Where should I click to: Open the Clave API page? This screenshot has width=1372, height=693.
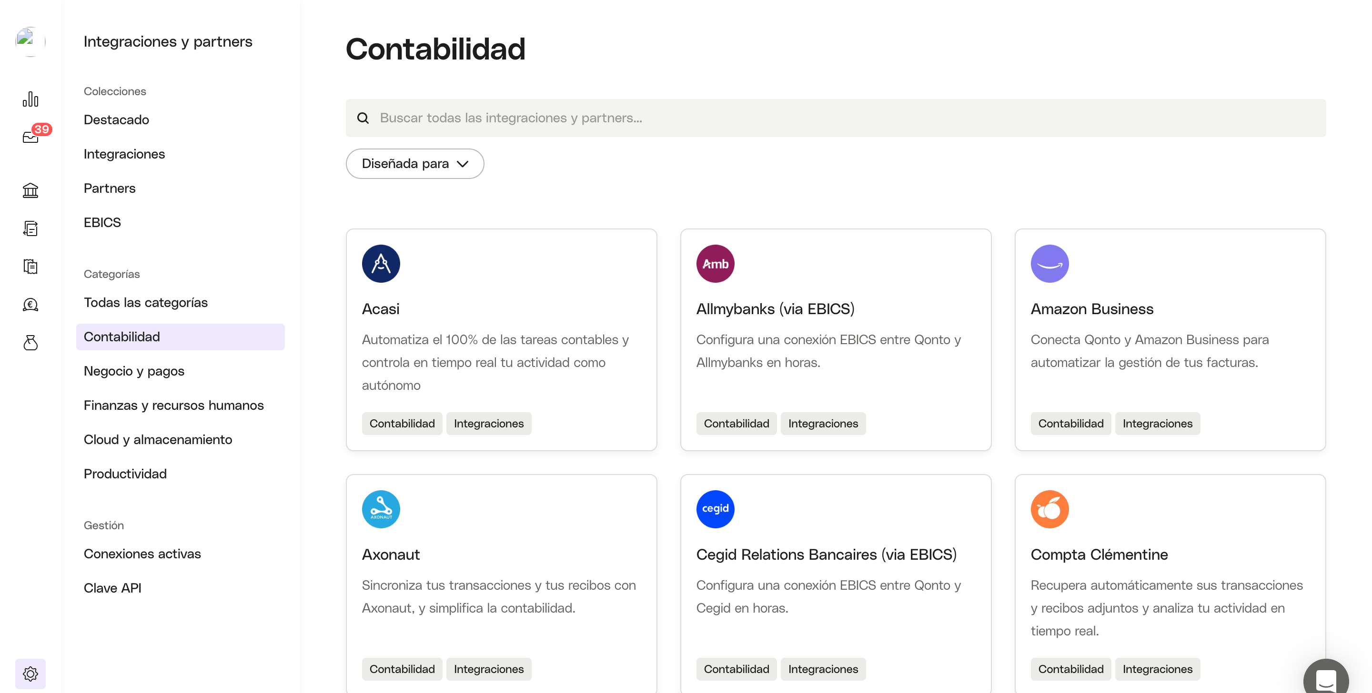pos(112,588)
